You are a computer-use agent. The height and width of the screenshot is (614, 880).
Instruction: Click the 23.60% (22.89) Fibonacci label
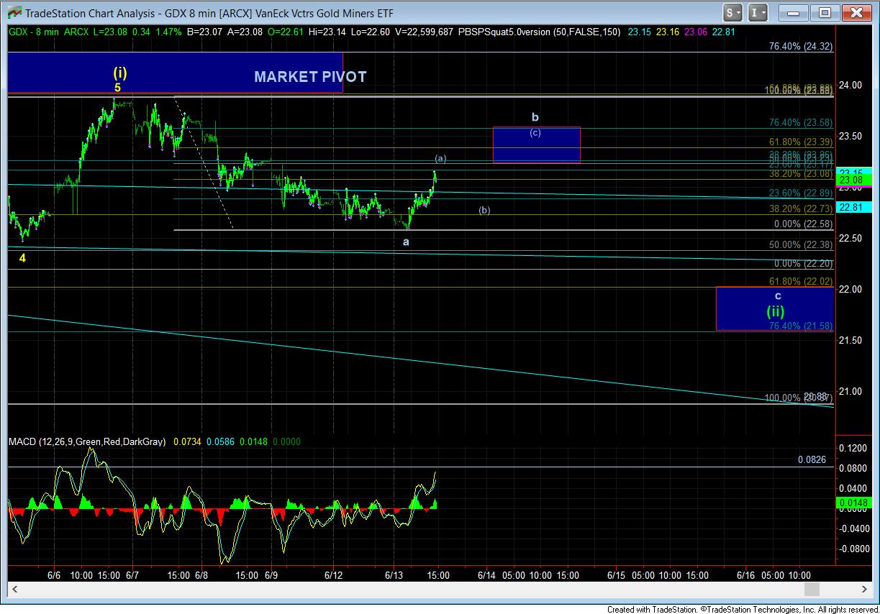[801, 193]
